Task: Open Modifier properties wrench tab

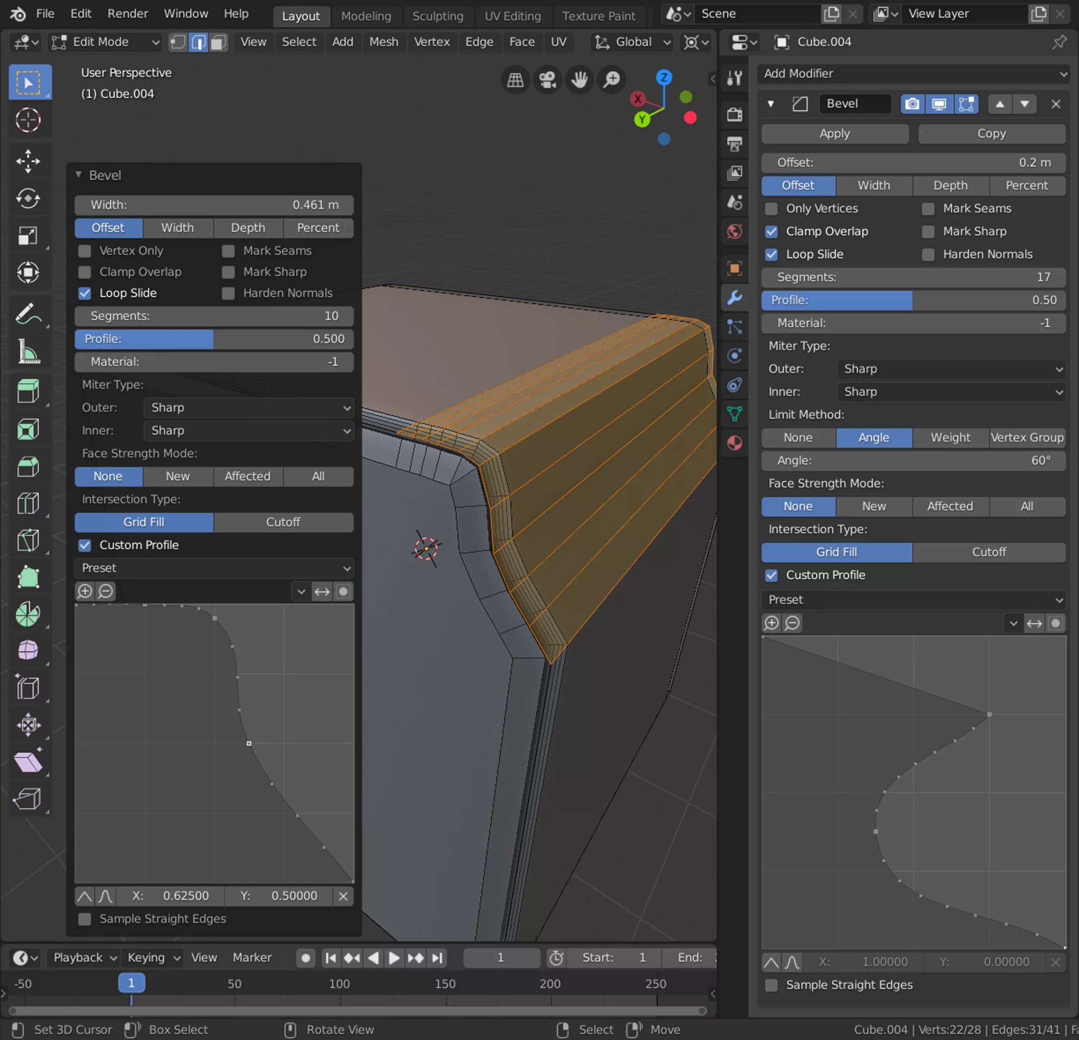Action: pyautogui.click(x=735, y=298)
